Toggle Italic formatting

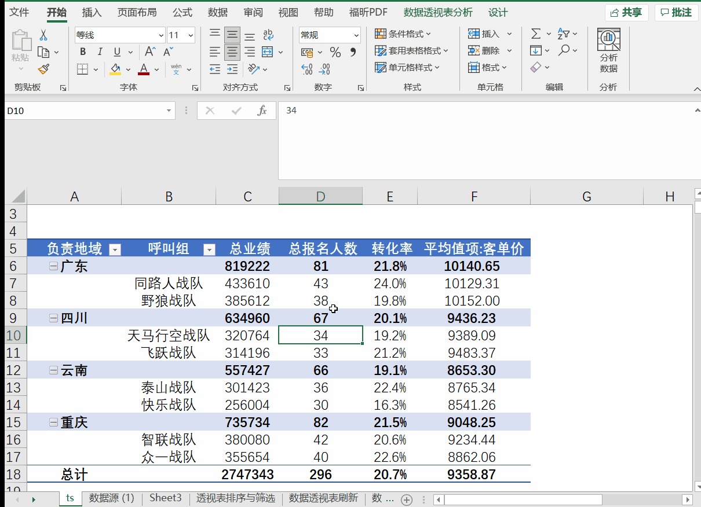pos(100,52)
